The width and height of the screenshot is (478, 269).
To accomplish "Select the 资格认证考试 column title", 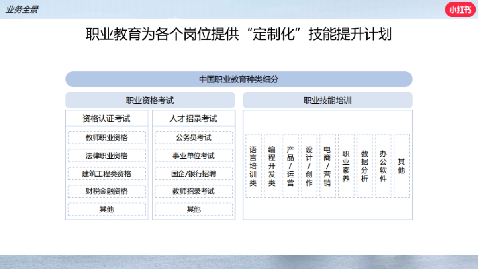I will coord(106,118).
